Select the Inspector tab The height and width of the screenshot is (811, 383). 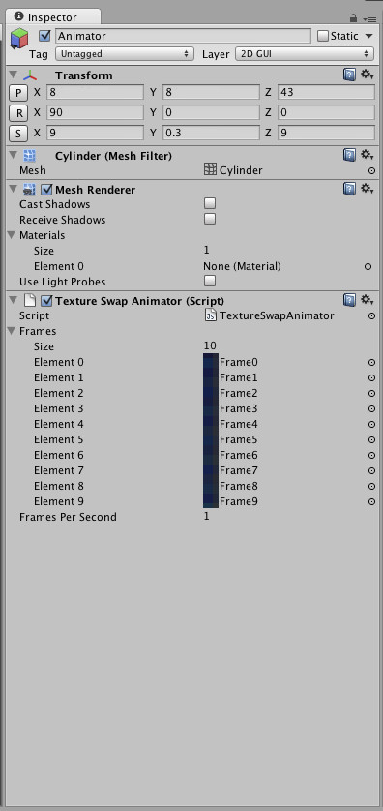coord(51,17)
